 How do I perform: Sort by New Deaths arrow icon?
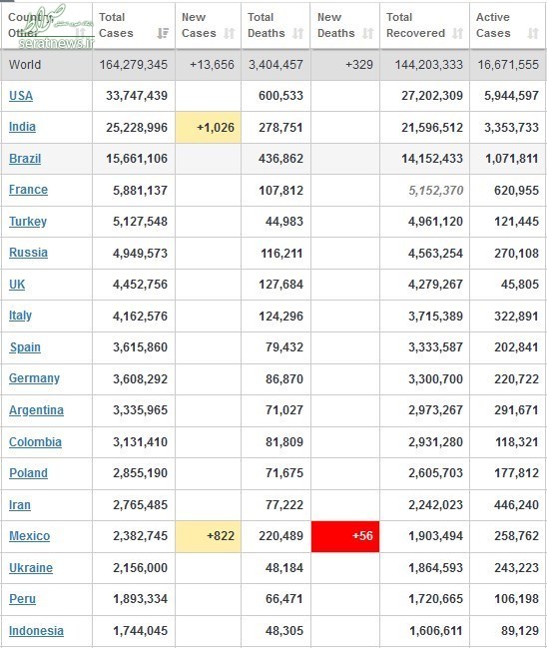point(367,33)
